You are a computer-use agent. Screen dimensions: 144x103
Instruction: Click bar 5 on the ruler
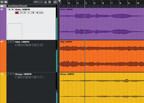tap(95, 3)
